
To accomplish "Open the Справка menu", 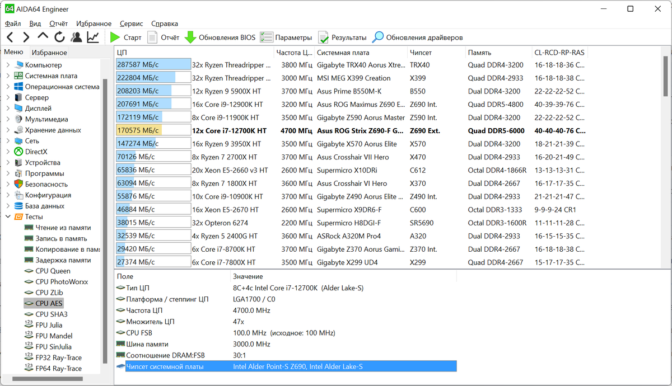I will click(165, 23).
